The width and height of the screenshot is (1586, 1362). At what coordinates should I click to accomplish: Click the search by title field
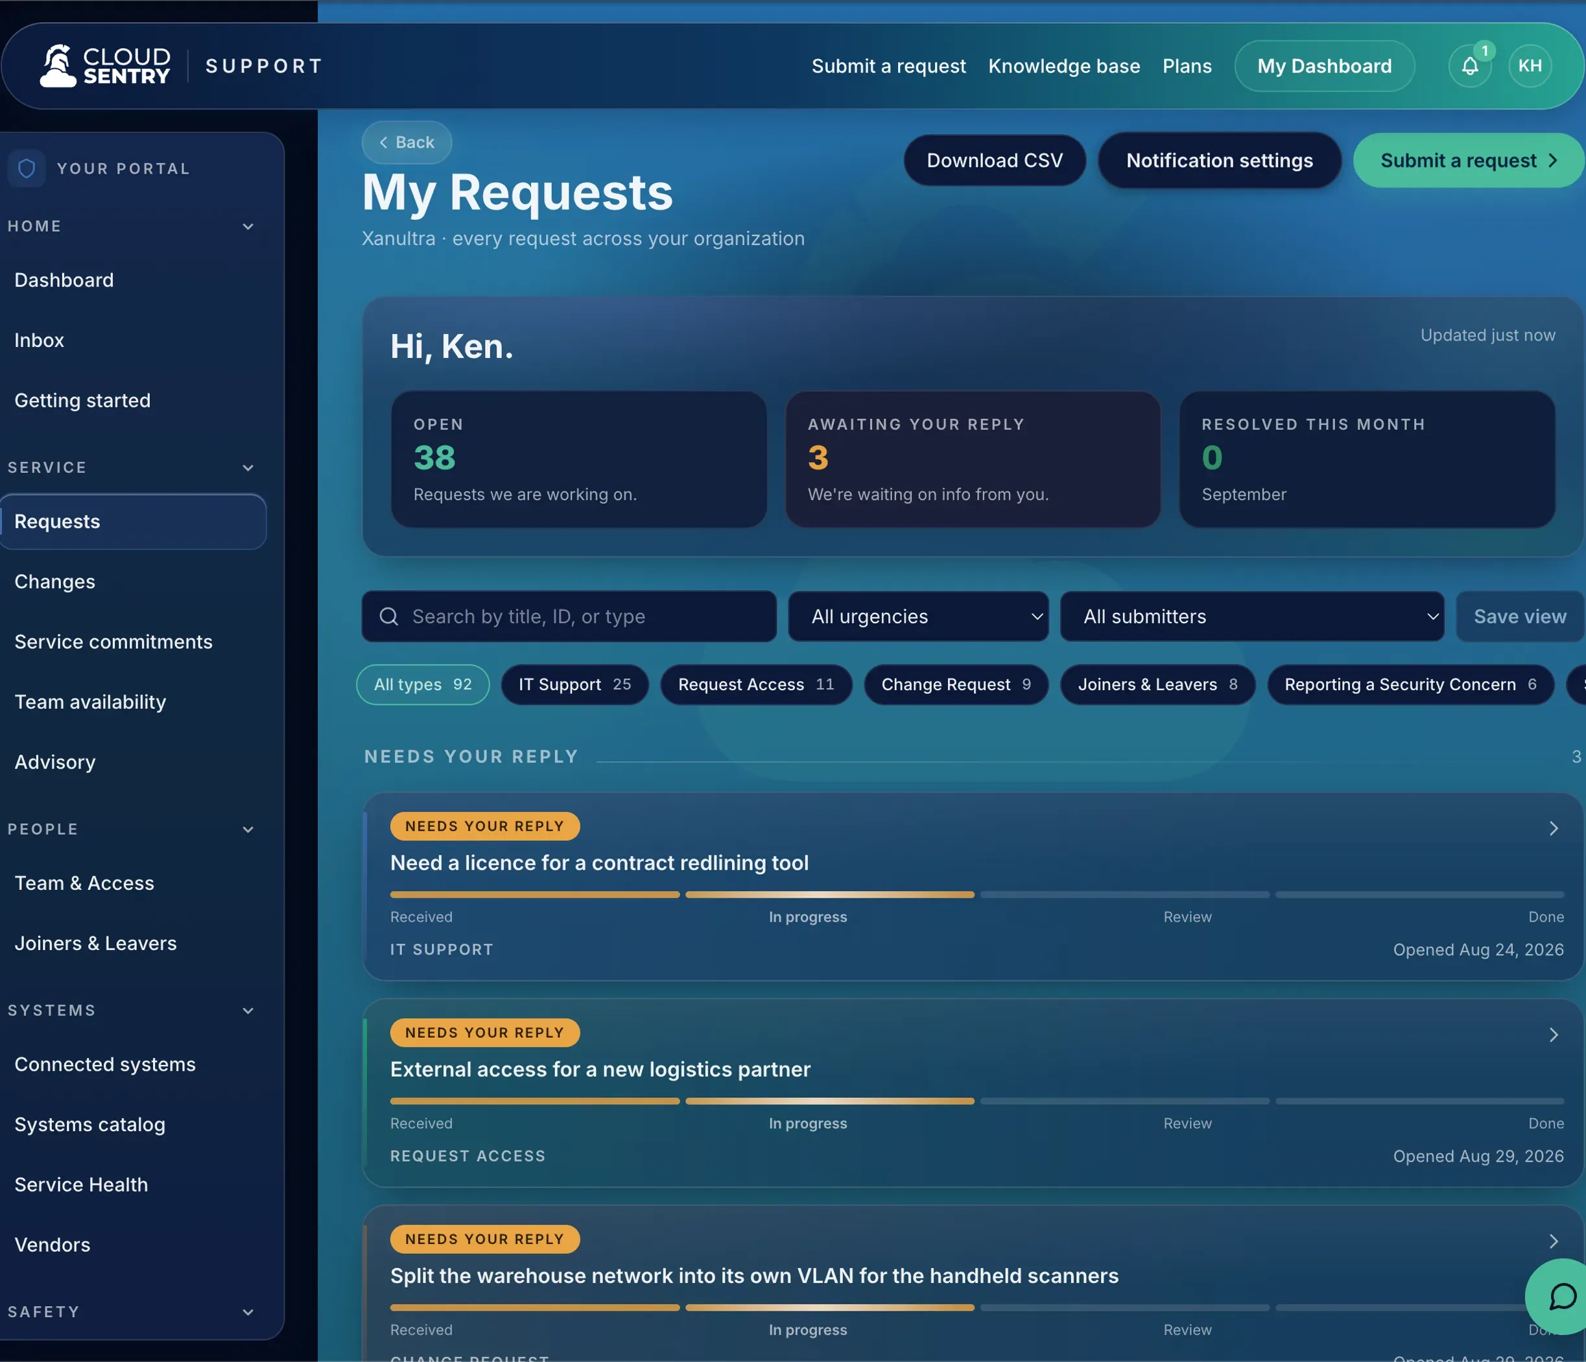click(569, 616)
